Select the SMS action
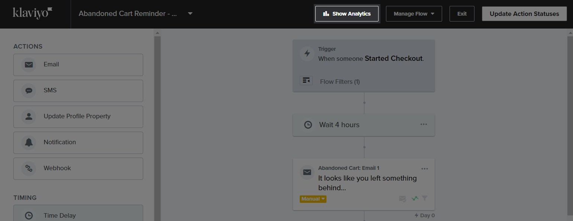This screenshot has width=573, height=221. 78,91
